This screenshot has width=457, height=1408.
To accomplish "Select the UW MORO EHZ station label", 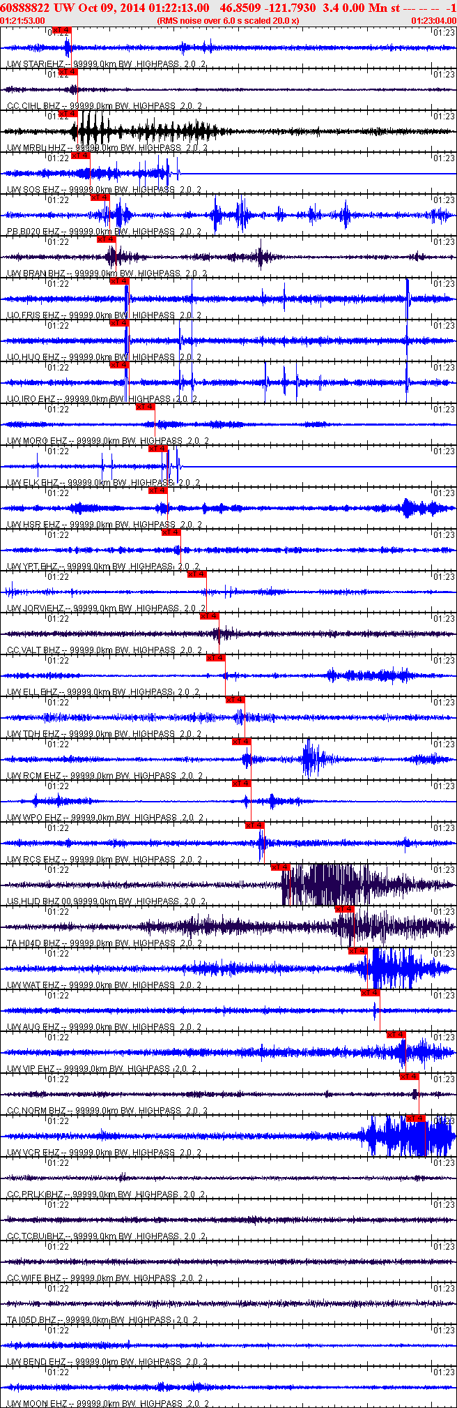I will [x=37, y=441].
